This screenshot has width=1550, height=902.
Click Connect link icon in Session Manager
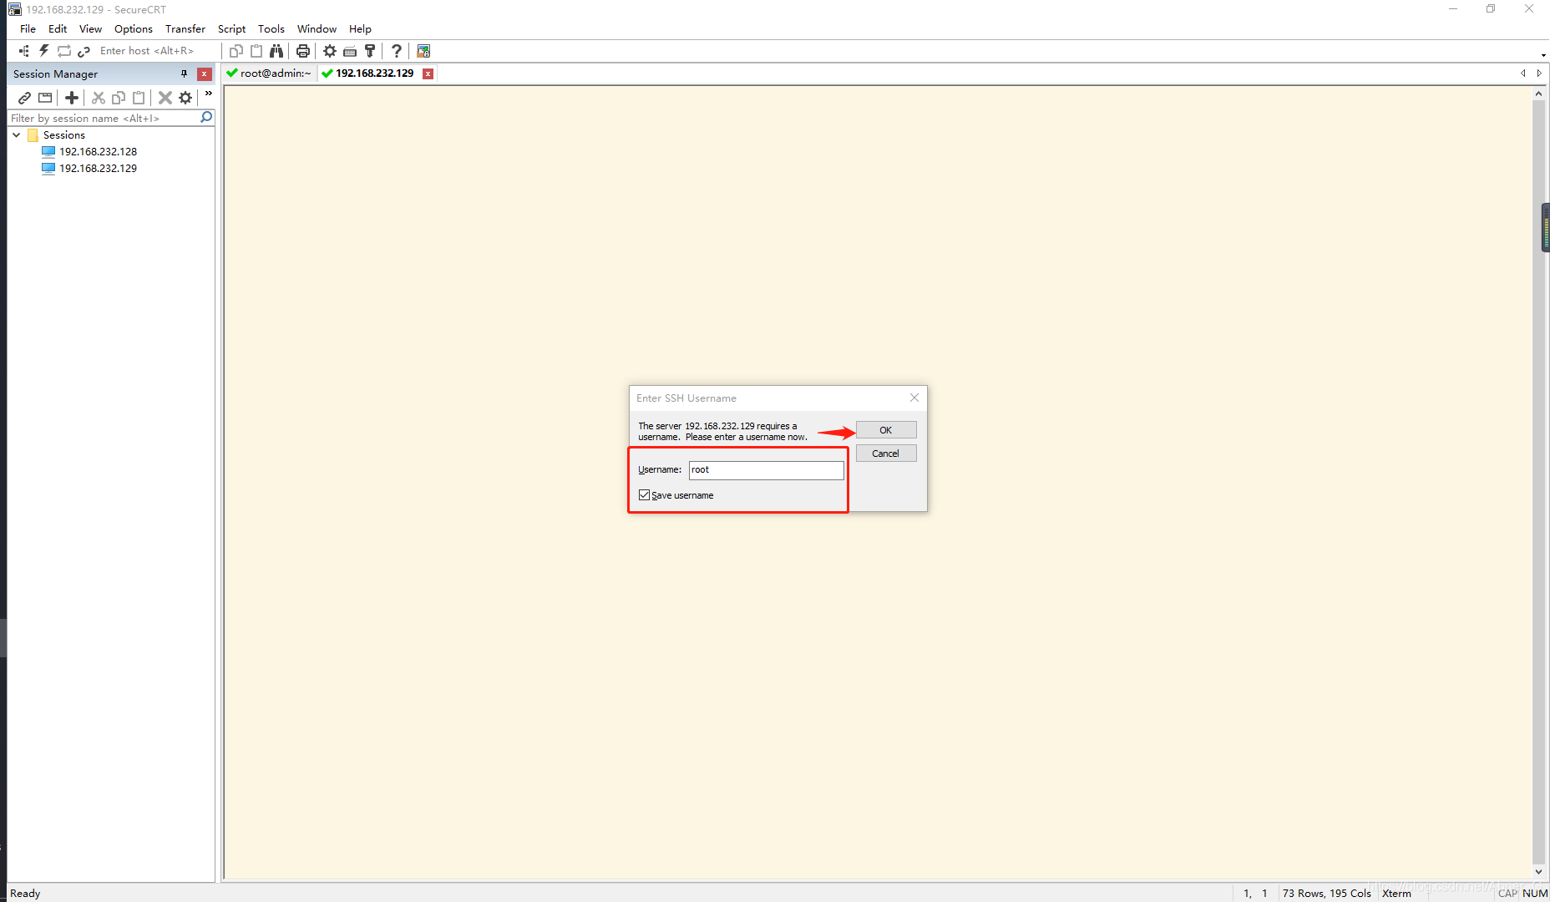(25, 98)
